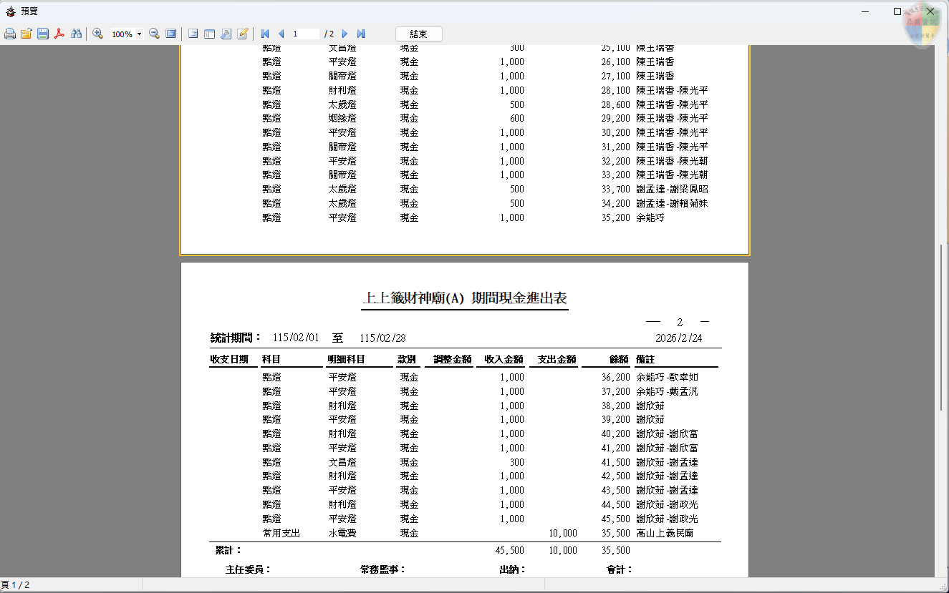Go to the previous page
Screen dimensions: 949x593
tap(281, 34)
